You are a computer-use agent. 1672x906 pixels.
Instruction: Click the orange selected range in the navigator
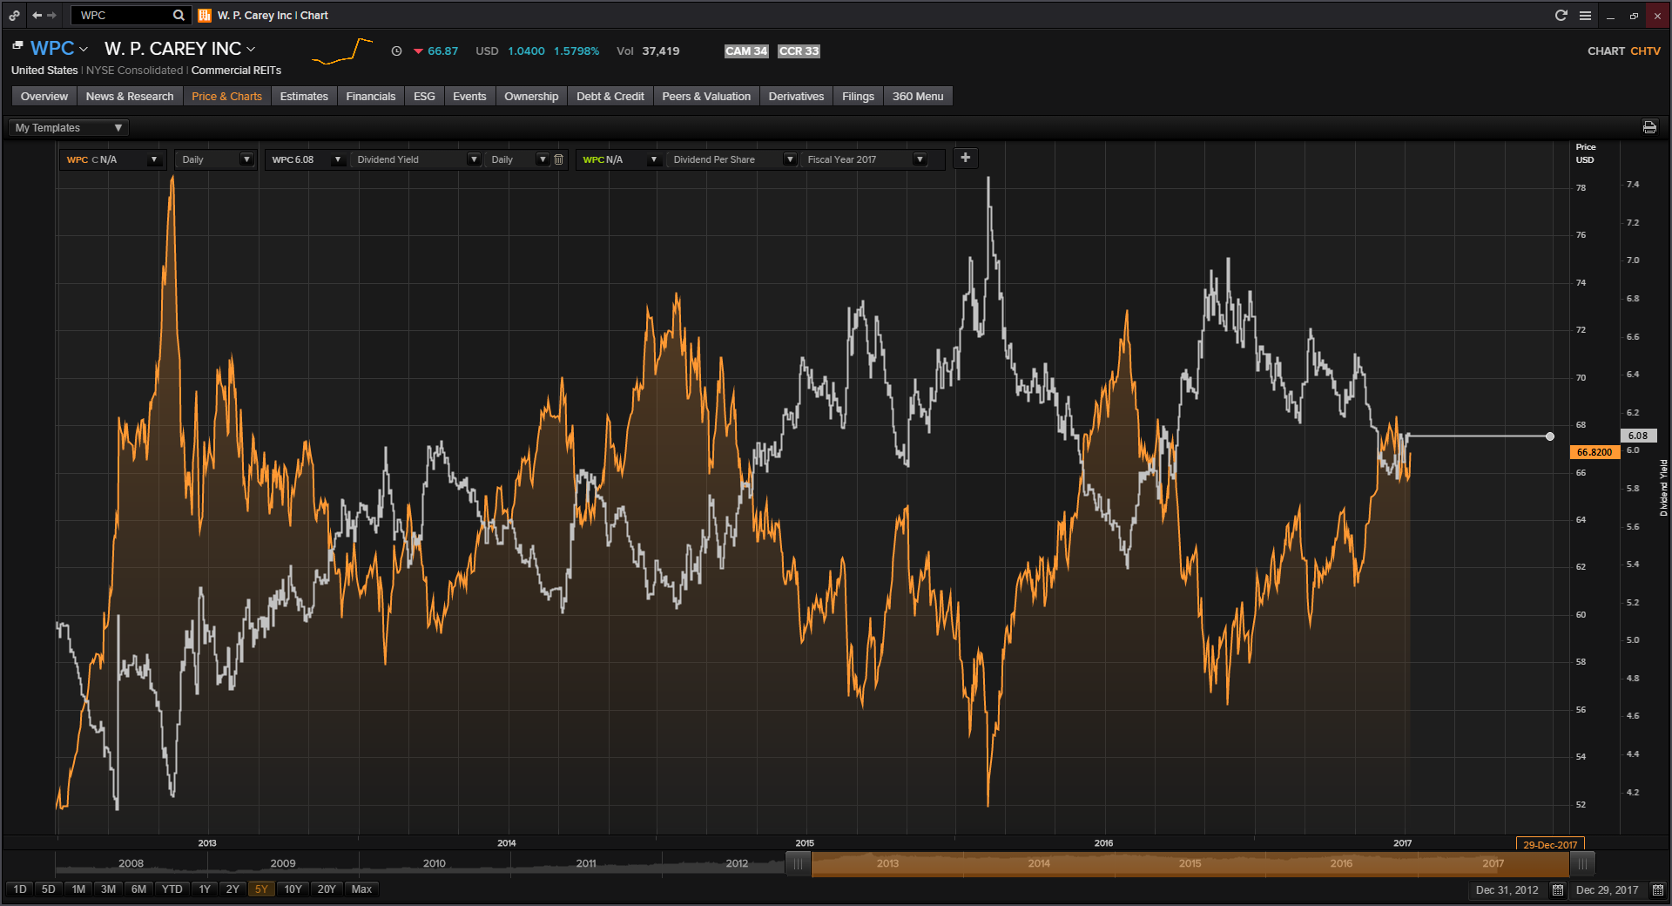tap(1190, 864)
